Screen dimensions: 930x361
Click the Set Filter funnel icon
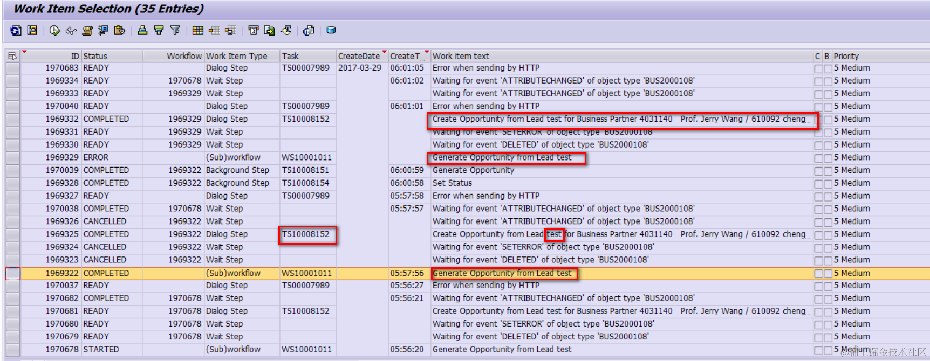(x=175, y=31)
